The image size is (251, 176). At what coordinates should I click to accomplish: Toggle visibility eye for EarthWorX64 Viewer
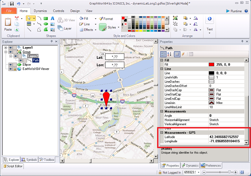10,69
